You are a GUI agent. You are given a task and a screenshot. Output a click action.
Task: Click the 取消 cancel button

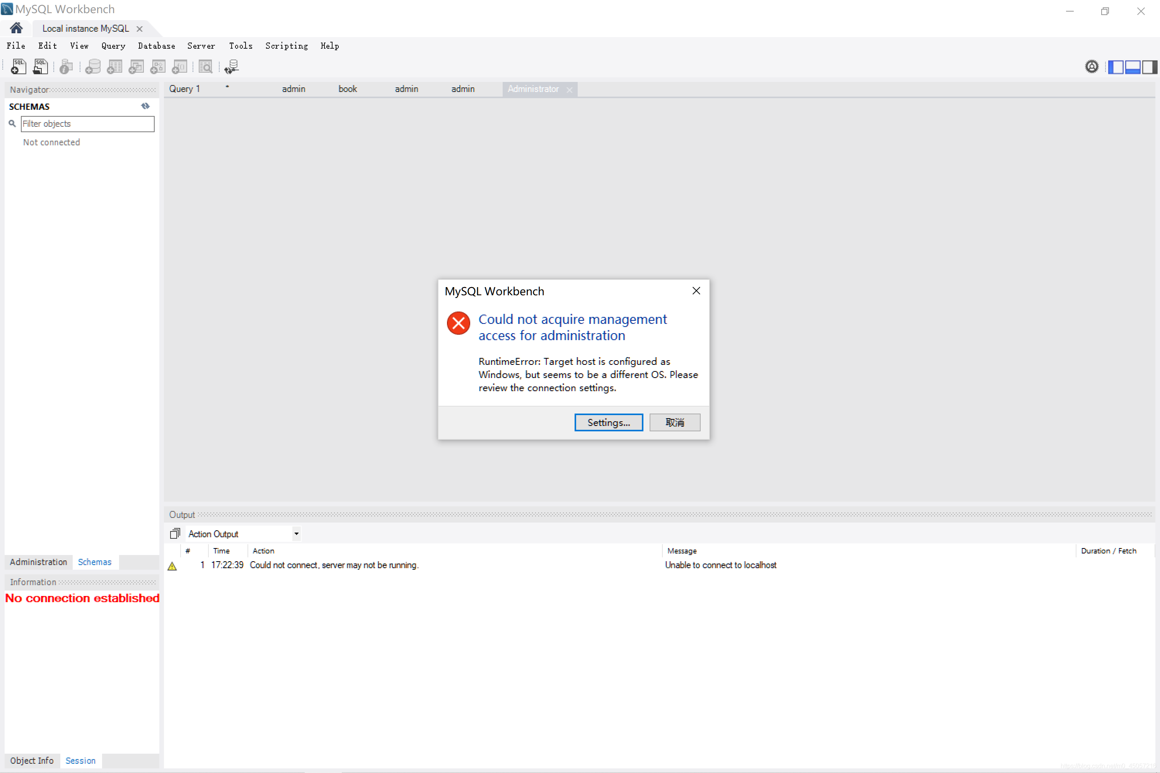click(x=674, y=422)
